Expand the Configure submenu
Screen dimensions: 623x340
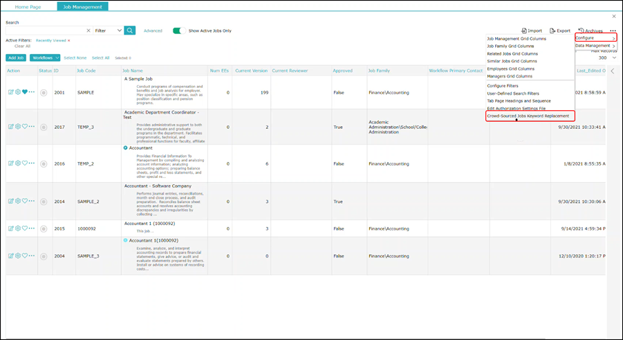click(x=595, y=38)
